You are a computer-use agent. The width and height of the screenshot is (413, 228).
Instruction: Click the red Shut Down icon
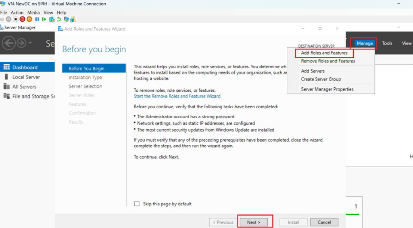click(22, 19)
